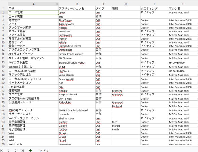Viewport: 198px width, 152px height.
Task: Select the ホスティング header cell
Action: [x=154, y=8]
